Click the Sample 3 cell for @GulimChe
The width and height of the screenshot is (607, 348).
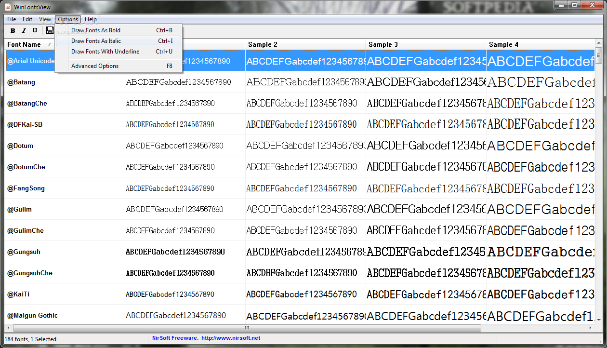[x=426, y=230]
